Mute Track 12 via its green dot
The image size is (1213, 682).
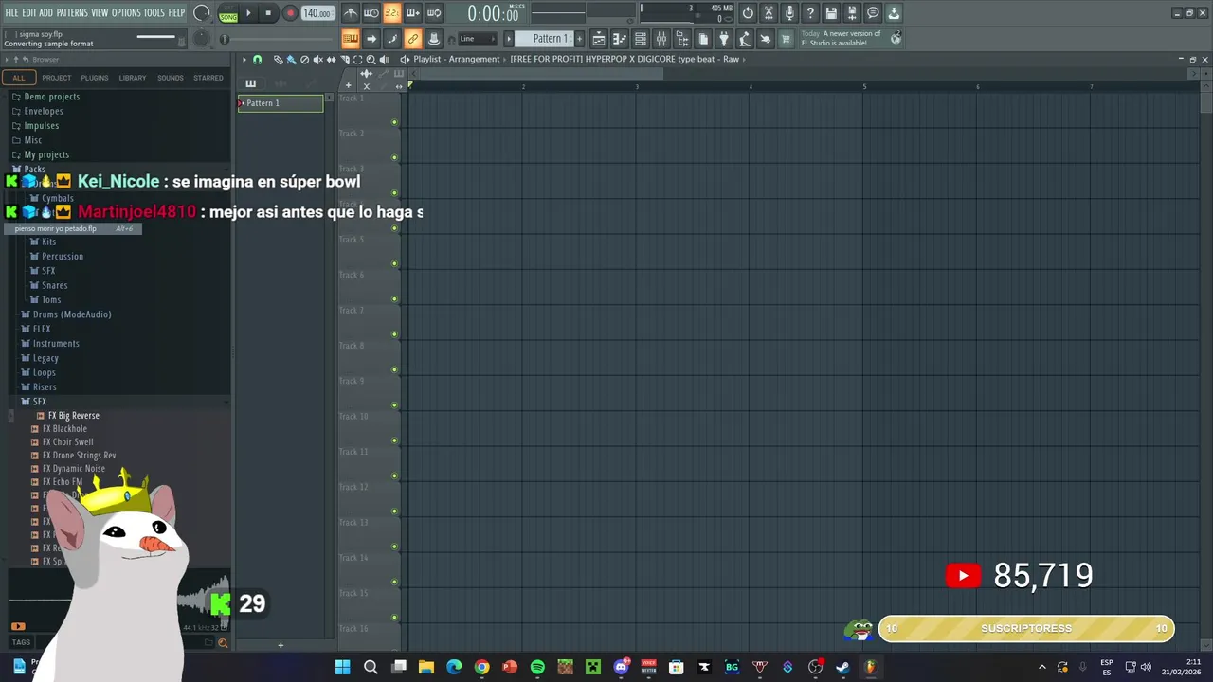[x=394, y=511]
